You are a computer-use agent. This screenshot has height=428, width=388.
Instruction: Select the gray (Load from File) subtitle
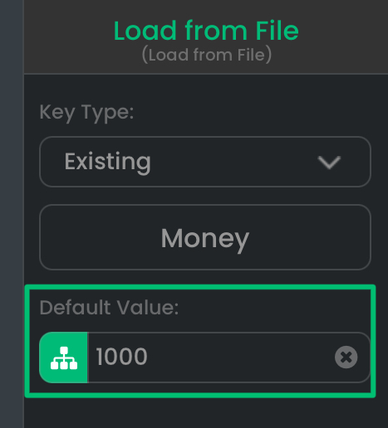[x=207, y=55]
